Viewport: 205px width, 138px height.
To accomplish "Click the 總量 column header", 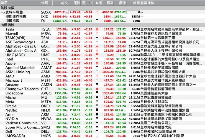I will pyautogui.click(x=133, y=3).
